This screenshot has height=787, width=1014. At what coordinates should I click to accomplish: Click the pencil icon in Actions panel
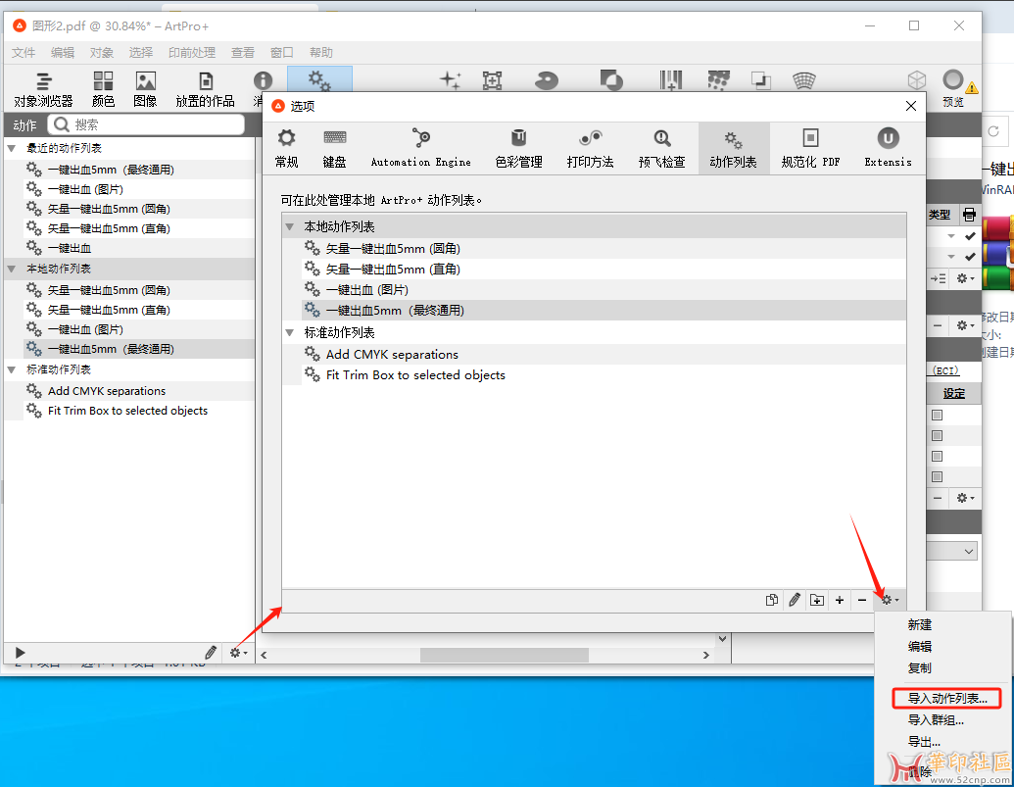[x=211, y=653]
